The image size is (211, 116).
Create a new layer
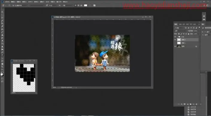pyautogui.click(x=194, y=104)
